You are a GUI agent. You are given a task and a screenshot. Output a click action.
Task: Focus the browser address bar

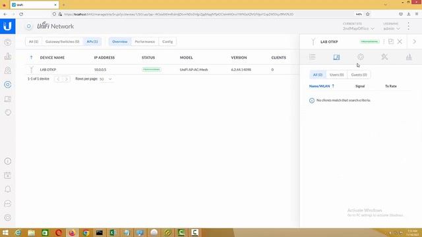[x=204, y=14]
